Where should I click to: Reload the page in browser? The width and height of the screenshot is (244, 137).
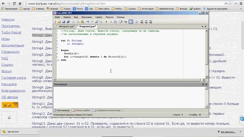(x=14, y=3)
